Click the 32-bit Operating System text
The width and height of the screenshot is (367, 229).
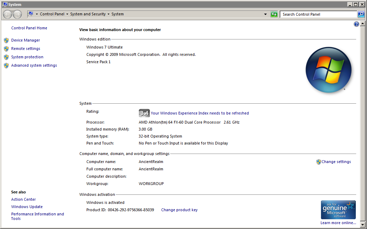pyautogui.click(x=160, y=136)
